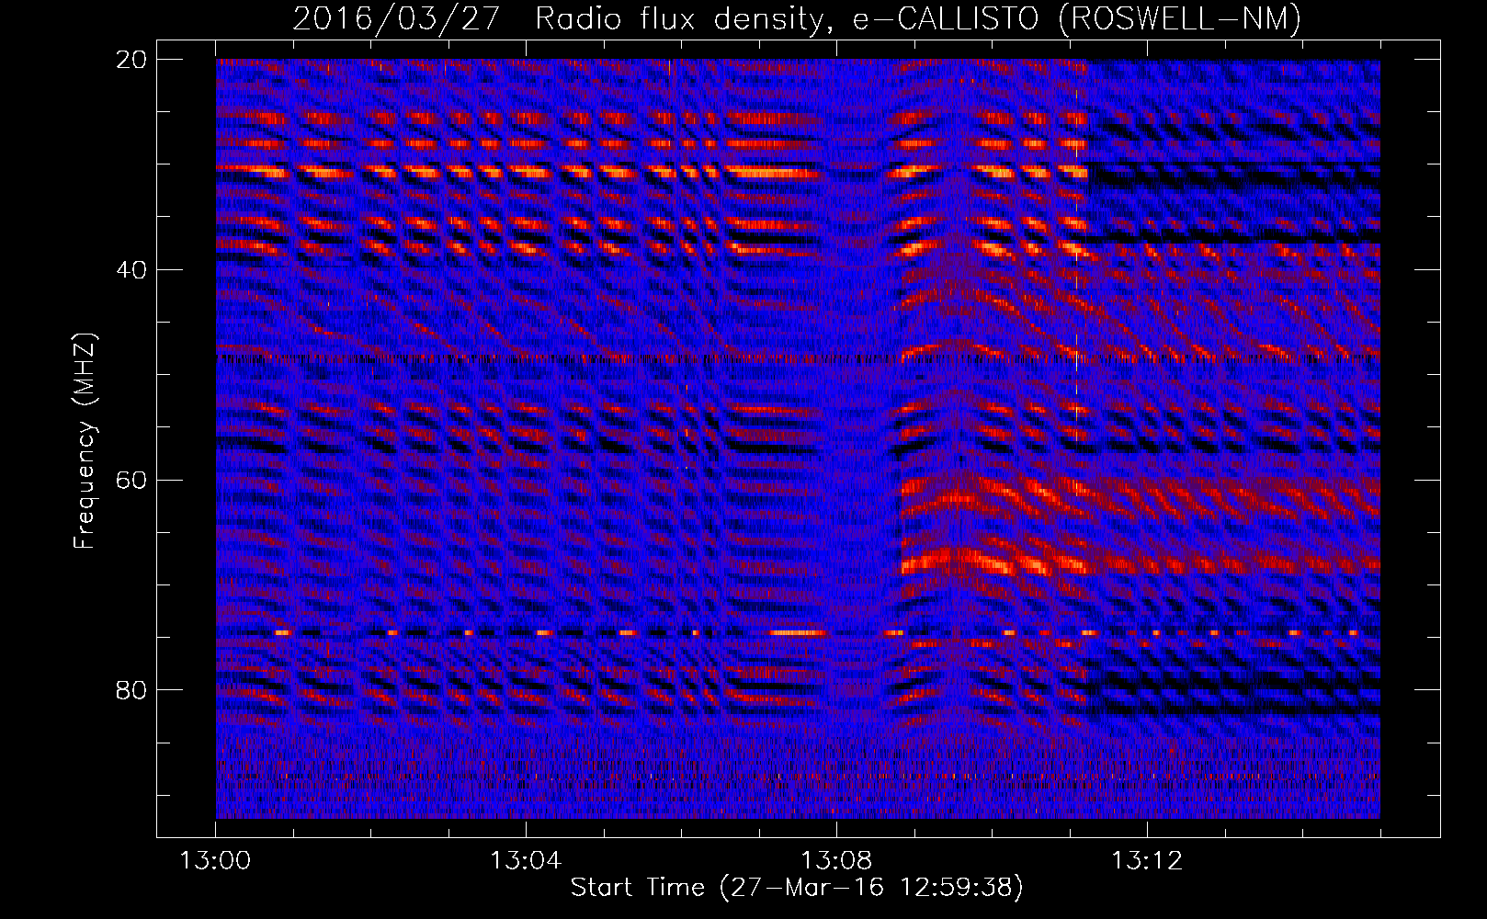
Task: Click the '13:00' time tick label
Action: (215, 861)
